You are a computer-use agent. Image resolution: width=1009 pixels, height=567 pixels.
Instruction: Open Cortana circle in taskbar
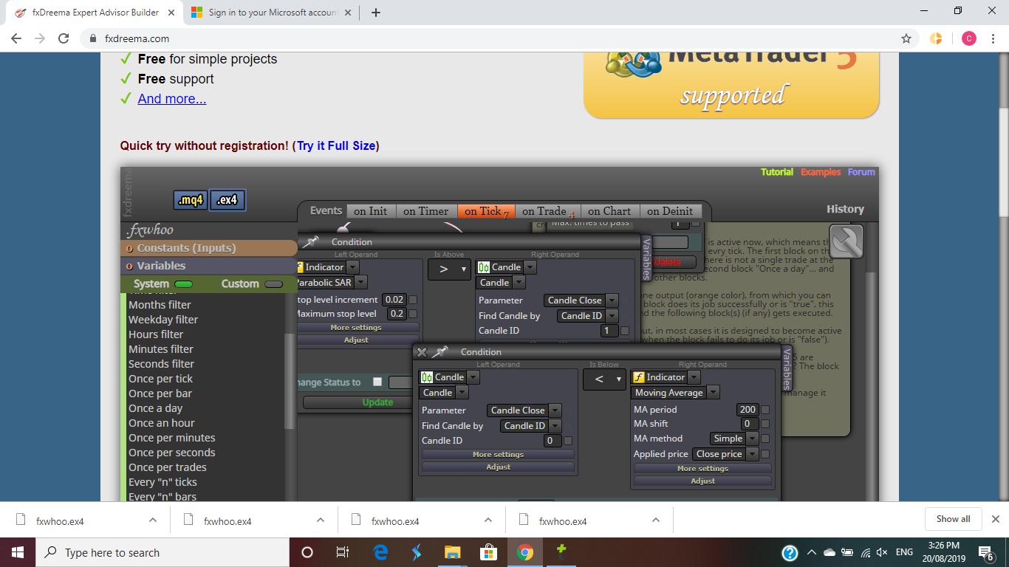click(x=307, y=552)
